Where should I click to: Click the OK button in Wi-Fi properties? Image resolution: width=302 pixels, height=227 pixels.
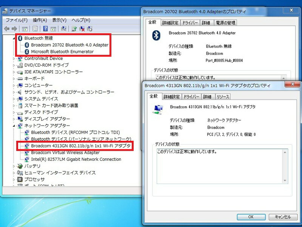click(x=251, y=217)
